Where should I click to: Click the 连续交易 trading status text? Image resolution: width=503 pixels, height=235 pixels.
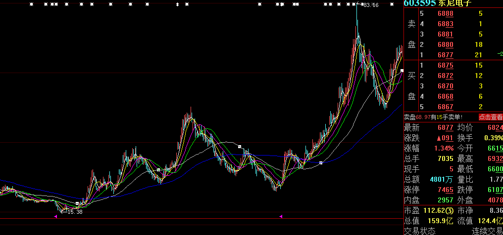487,231
